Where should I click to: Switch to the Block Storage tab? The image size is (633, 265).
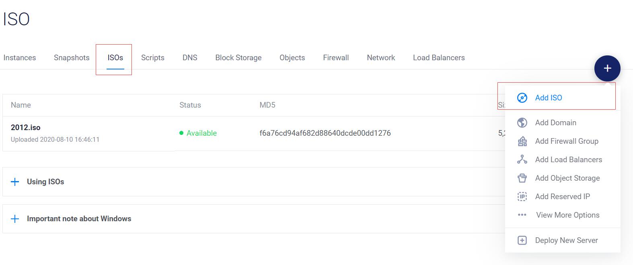coord(238,57)
